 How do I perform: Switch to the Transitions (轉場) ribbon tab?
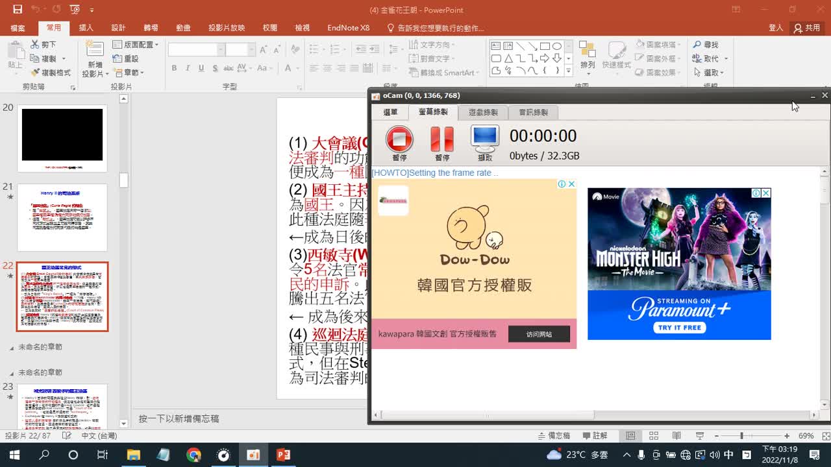pos(151,28)
